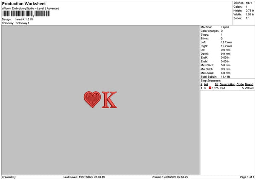Click the Down value 9.9 mm

226,54
